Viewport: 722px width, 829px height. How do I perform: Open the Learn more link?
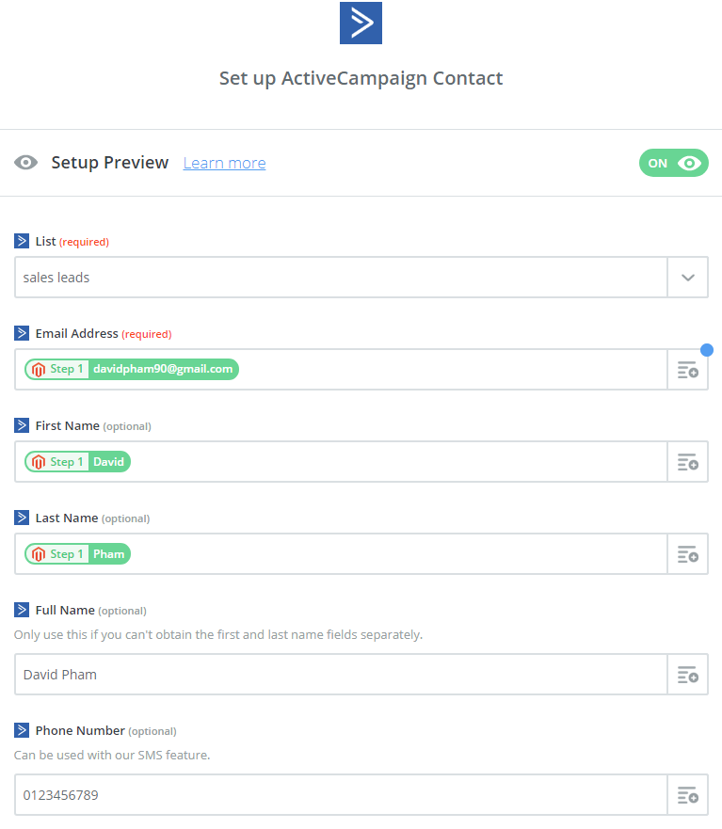tap(224, 164)
